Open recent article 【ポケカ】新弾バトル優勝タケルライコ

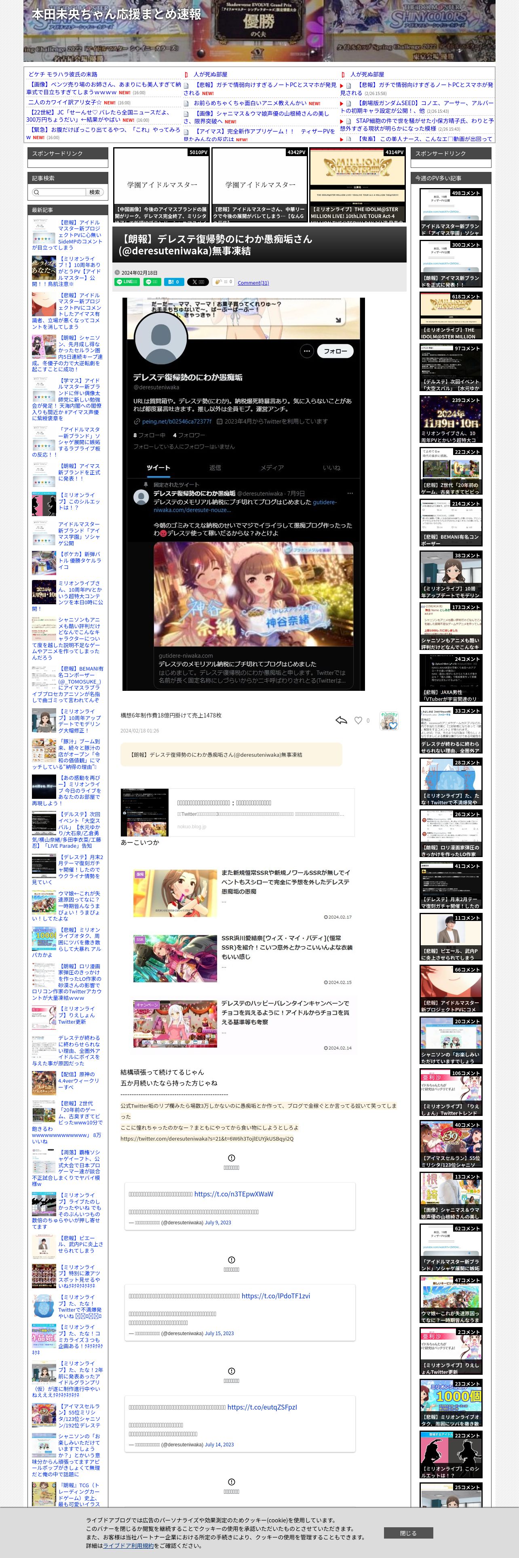(x=80, y=560)
